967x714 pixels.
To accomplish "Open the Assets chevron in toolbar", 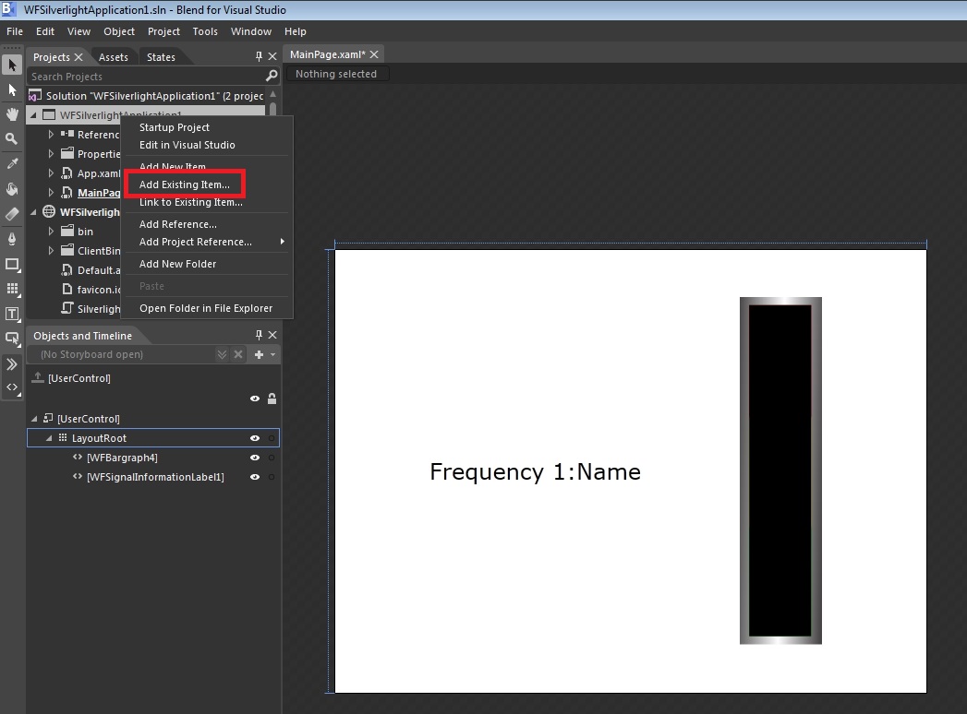I will (x=12, y=364).
